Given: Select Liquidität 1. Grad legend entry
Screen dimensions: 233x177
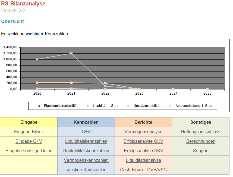Looking at the screenshot, I should coord(101,106).
